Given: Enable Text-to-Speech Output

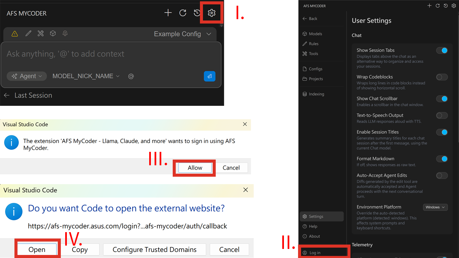Looking at the screenshot, I should click(x=442, y=116).
